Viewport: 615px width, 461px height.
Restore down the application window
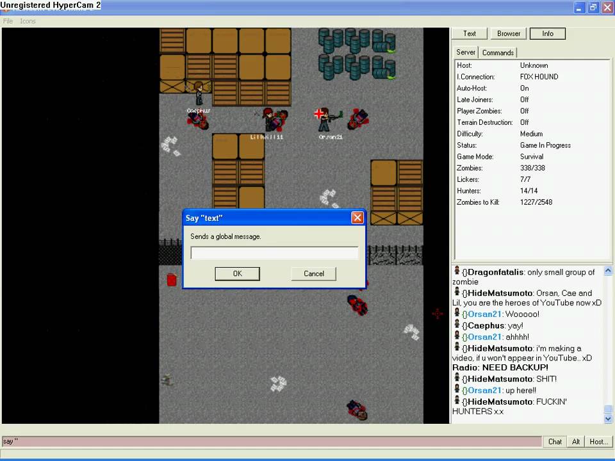593,8
